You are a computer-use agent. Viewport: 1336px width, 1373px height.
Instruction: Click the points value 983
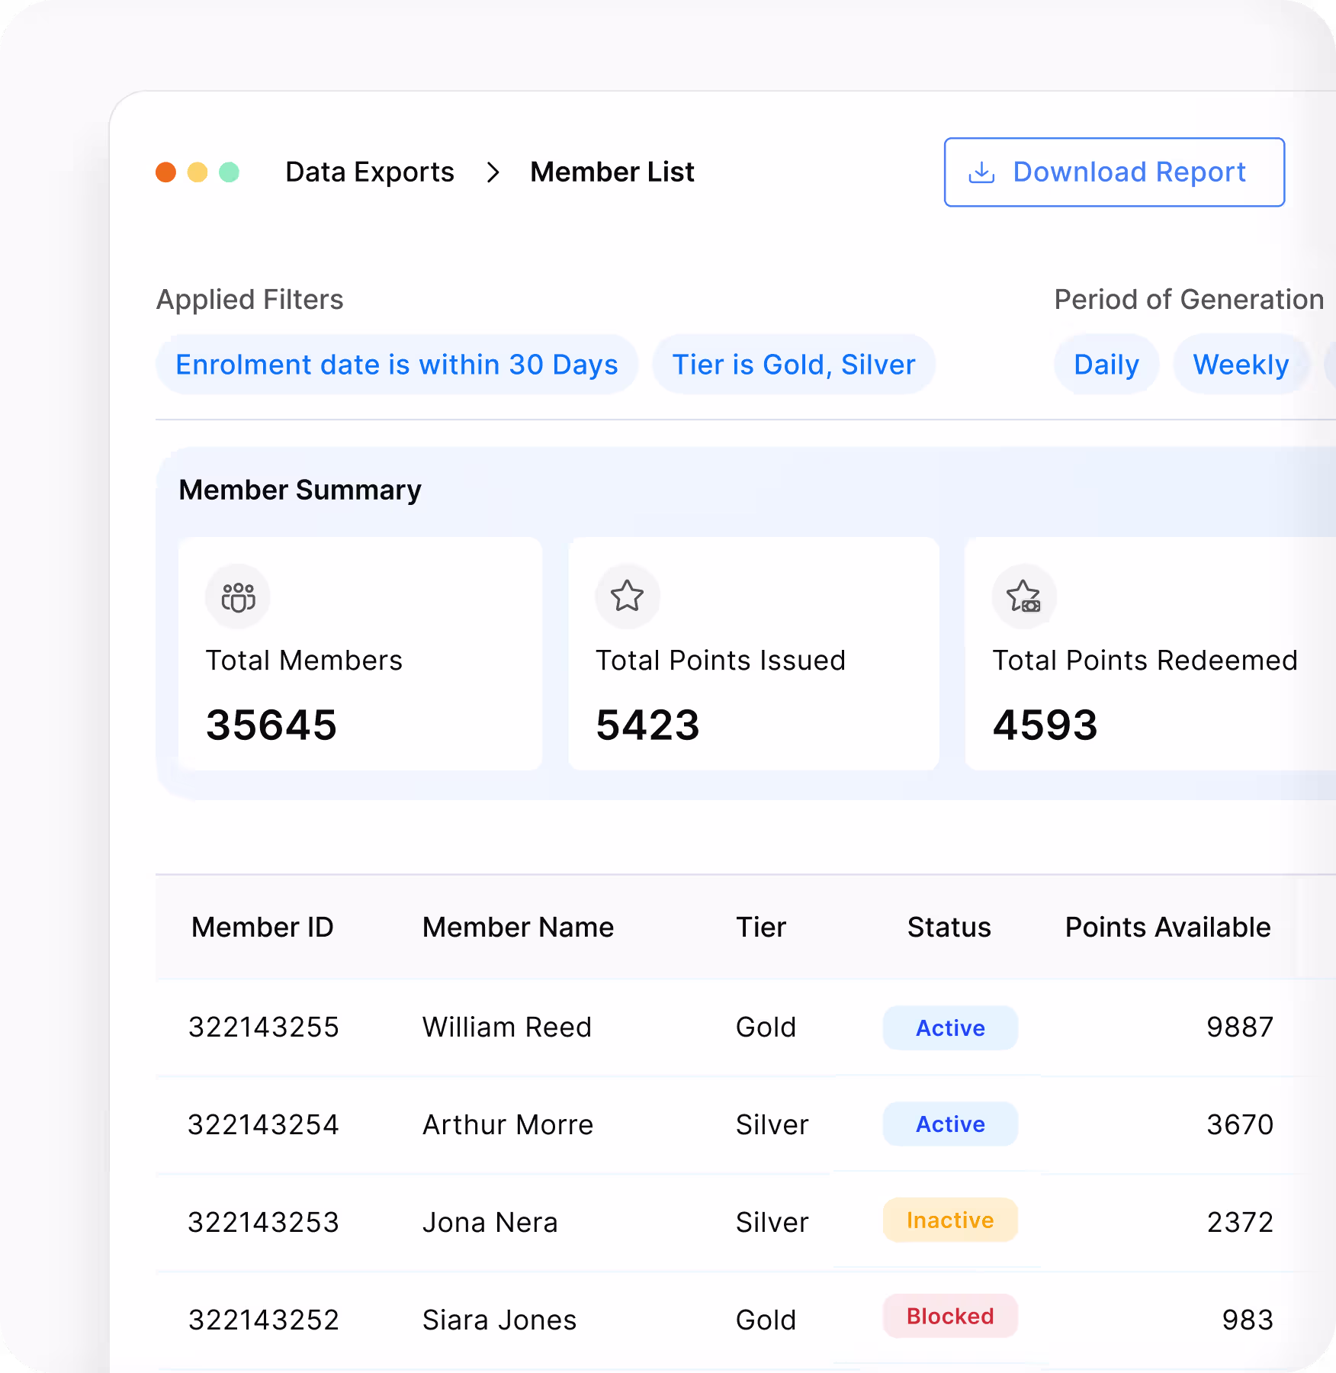(x=1248, y=1320)
